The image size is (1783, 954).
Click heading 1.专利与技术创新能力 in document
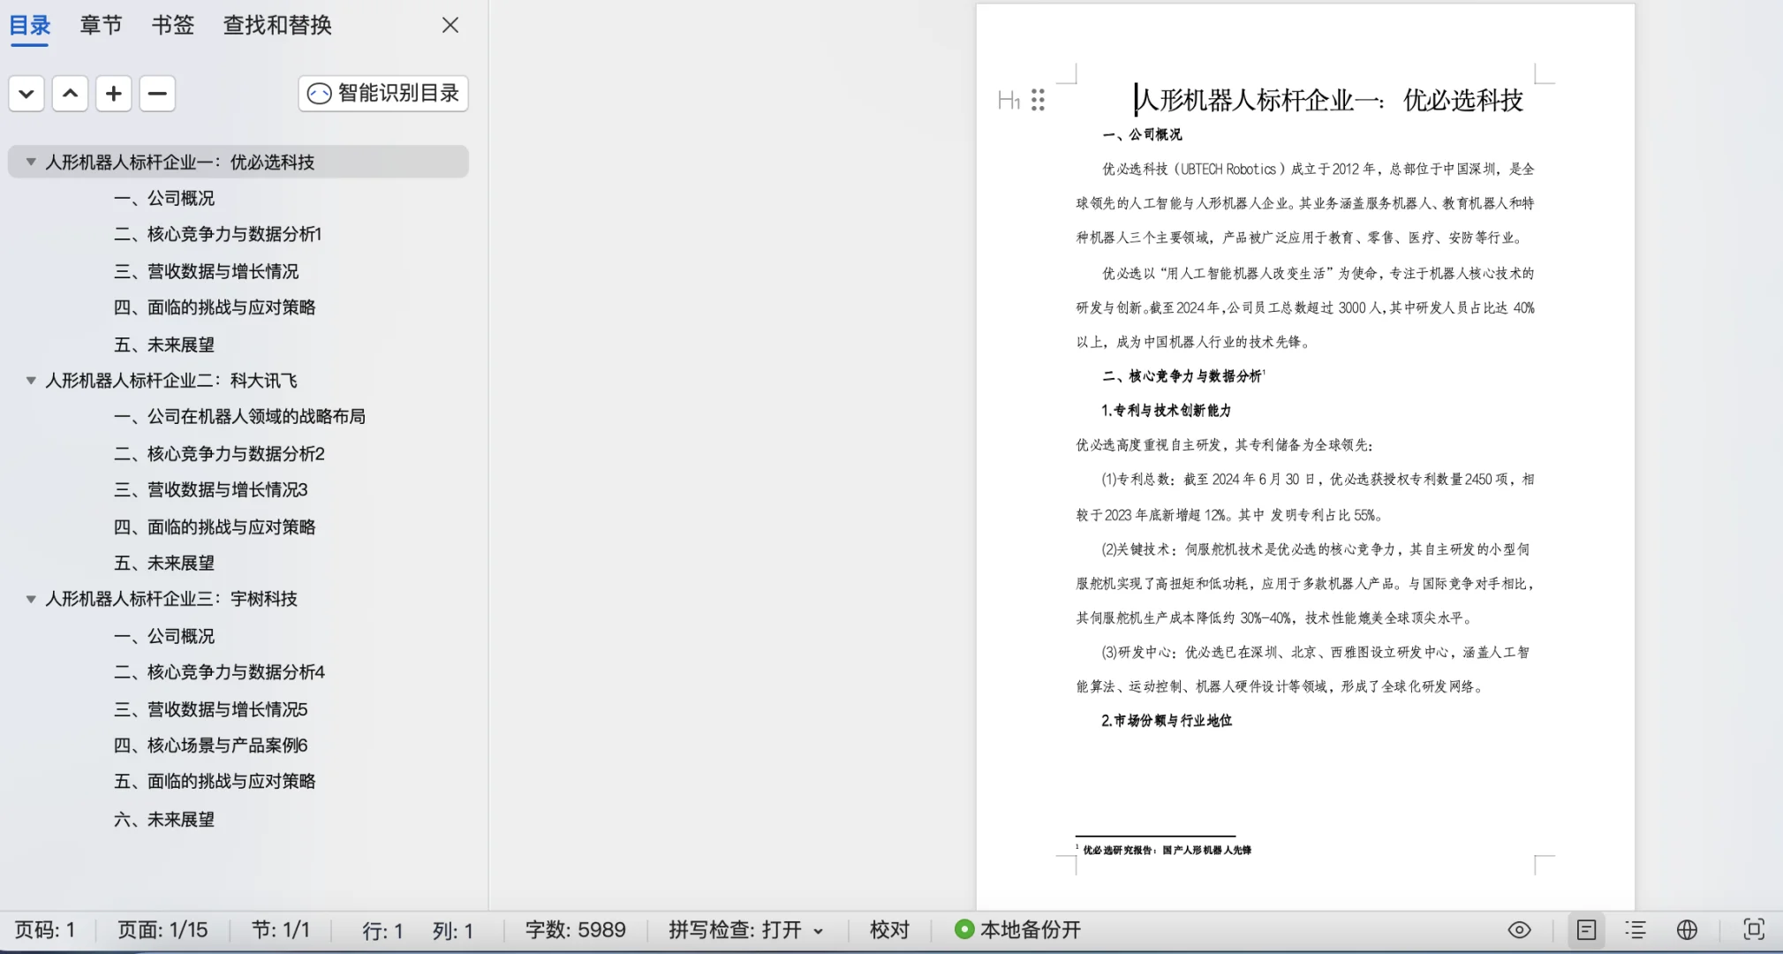1166,411
